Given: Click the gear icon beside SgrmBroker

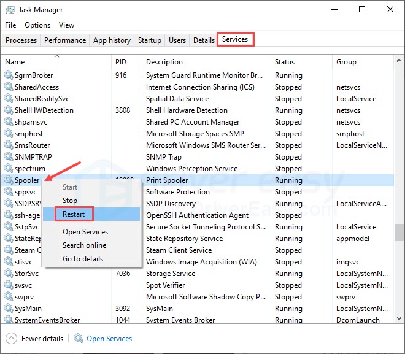Looking at the screenshot, I should click(9, 75).
